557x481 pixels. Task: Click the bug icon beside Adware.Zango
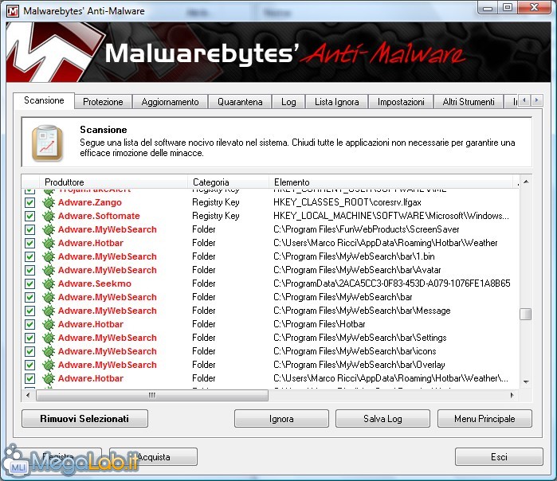click(x=49, y=202)
